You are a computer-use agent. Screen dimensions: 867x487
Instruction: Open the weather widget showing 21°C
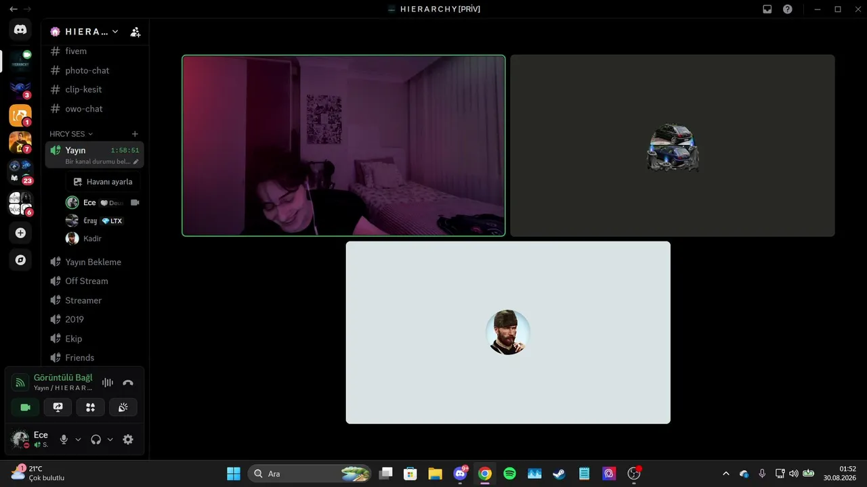click(x=39, y=473)
